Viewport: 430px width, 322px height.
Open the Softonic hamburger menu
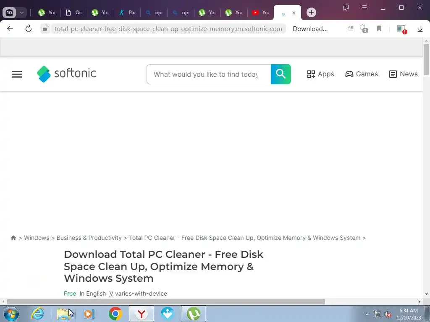(17, 74)
